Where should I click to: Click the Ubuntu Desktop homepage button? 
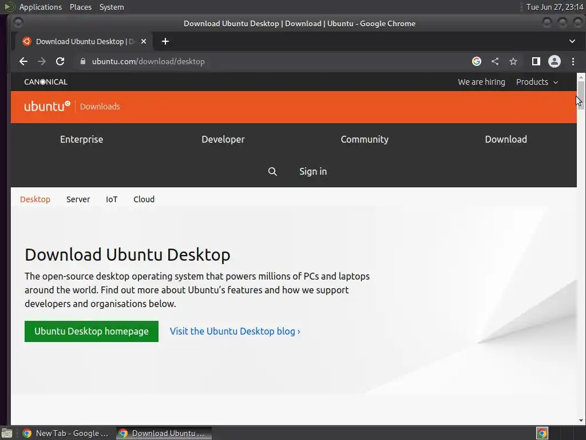(92, 331)
